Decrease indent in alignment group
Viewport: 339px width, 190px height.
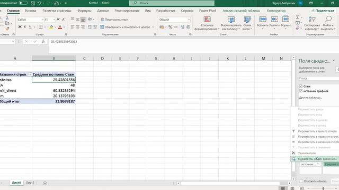(90, 27)
